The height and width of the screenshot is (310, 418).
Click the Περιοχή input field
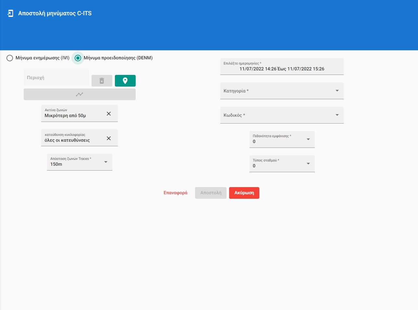pyautogui.click(x=56, y=78)
